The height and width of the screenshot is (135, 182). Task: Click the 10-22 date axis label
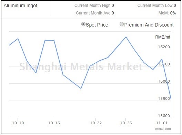(96, 123)
